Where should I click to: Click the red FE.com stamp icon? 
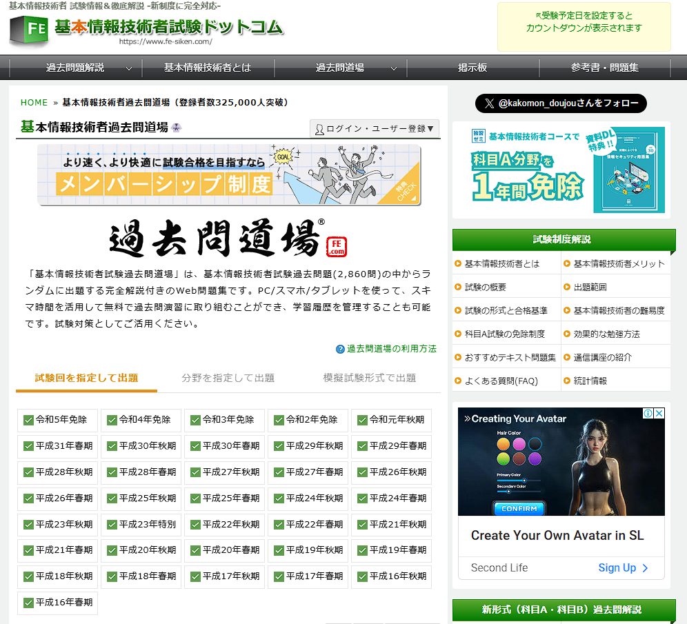(338, 246)
